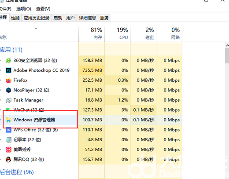Select the WPS Office (32 位) (8) row

coord(91,130)
